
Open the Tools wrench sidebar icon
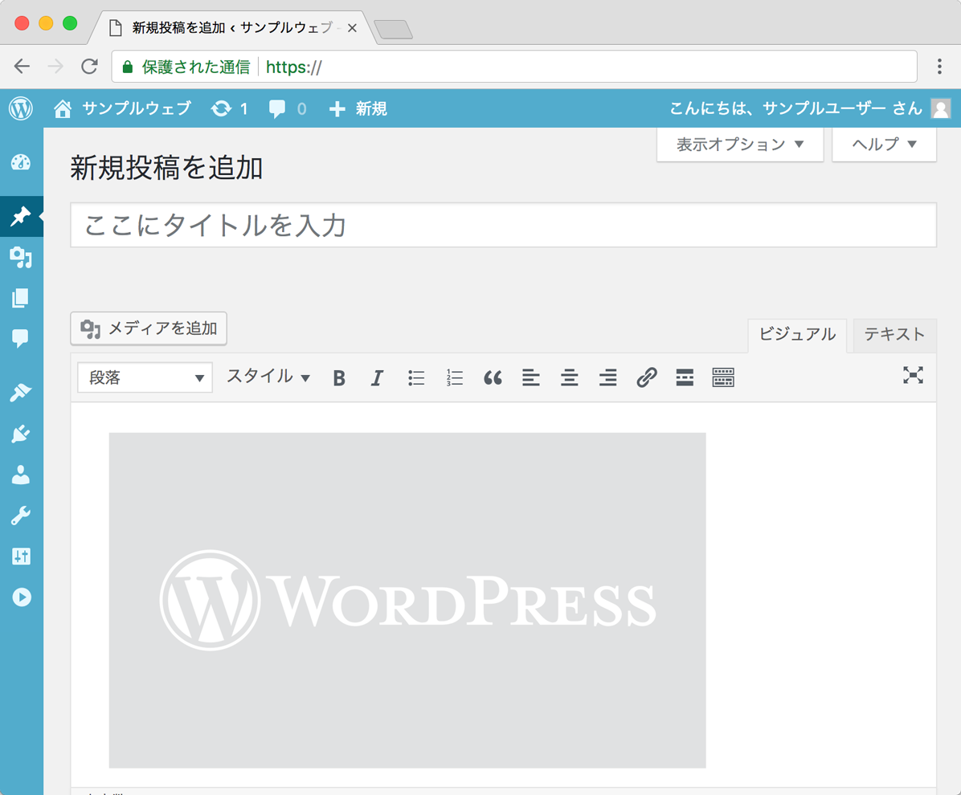coord(21,516)
